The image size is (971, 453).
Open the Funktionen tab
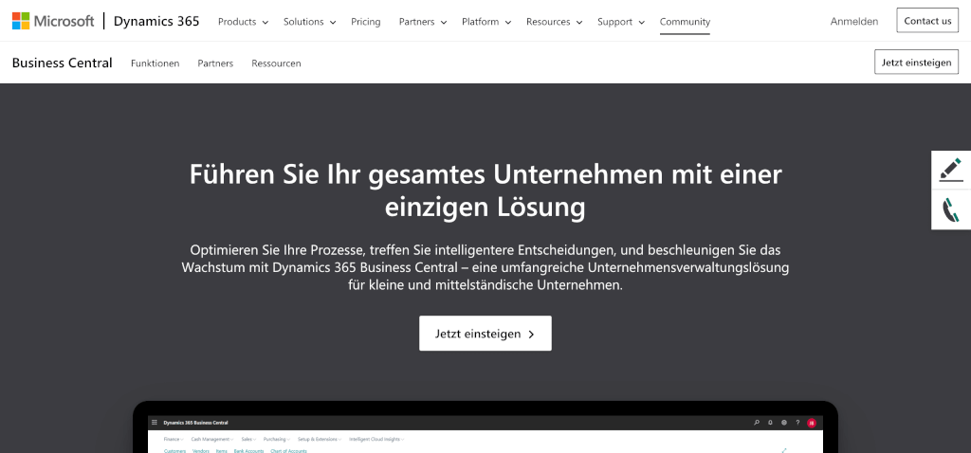pos(155,63)
